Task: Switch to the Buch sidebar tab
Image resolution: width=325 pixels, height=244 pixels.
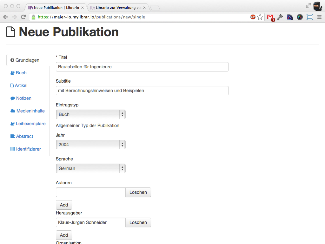Action: tap(21, 73)
